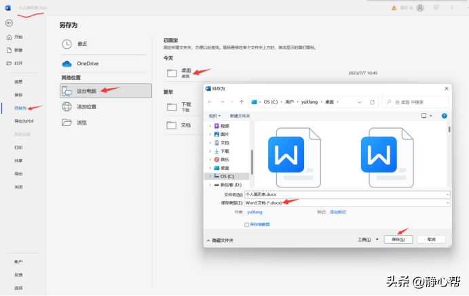Expand the address bar history dropdown
Image resolution: width=469 pixels, height=296 pixels.
point(360,102)
